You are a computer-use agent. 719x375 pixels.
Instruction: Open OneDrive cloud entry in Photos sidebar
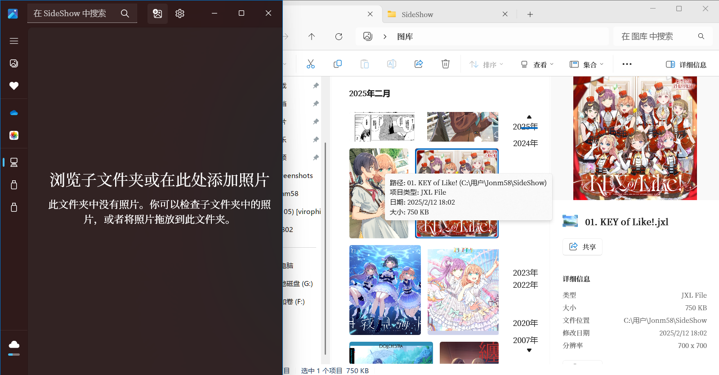pos(14,113)
